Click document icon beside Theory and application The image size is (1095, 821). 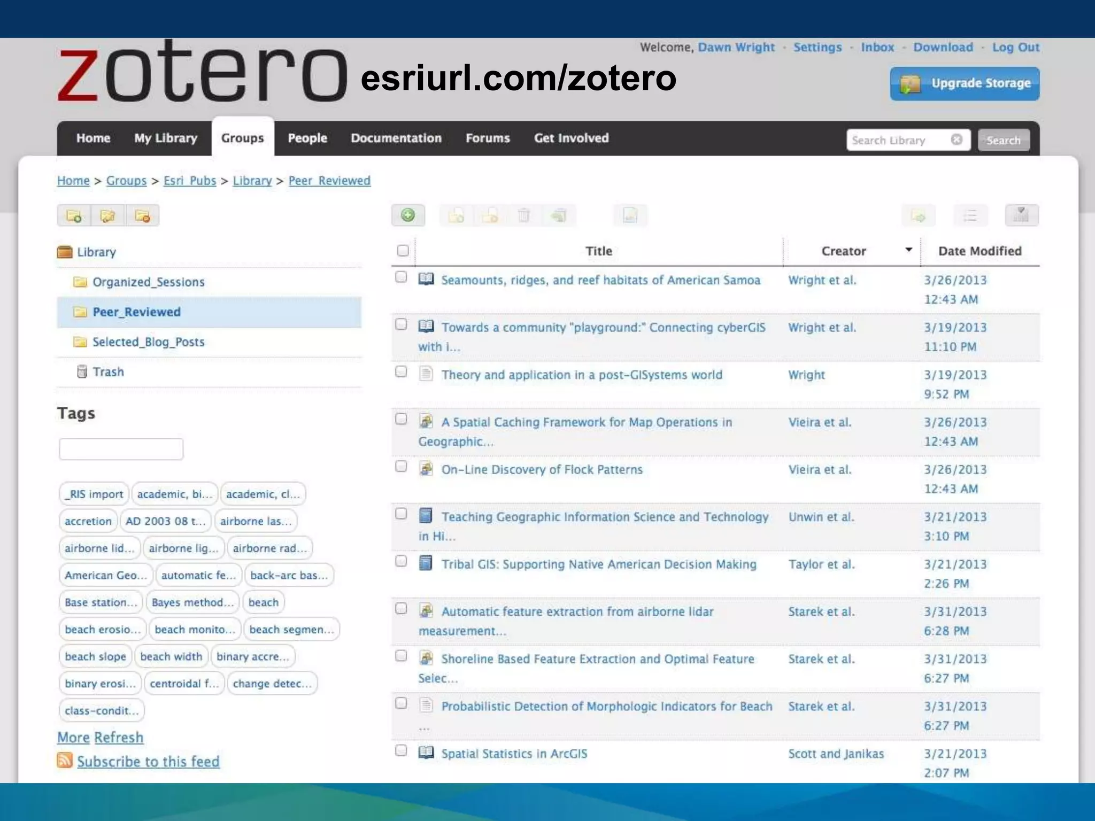click(426, 374)
